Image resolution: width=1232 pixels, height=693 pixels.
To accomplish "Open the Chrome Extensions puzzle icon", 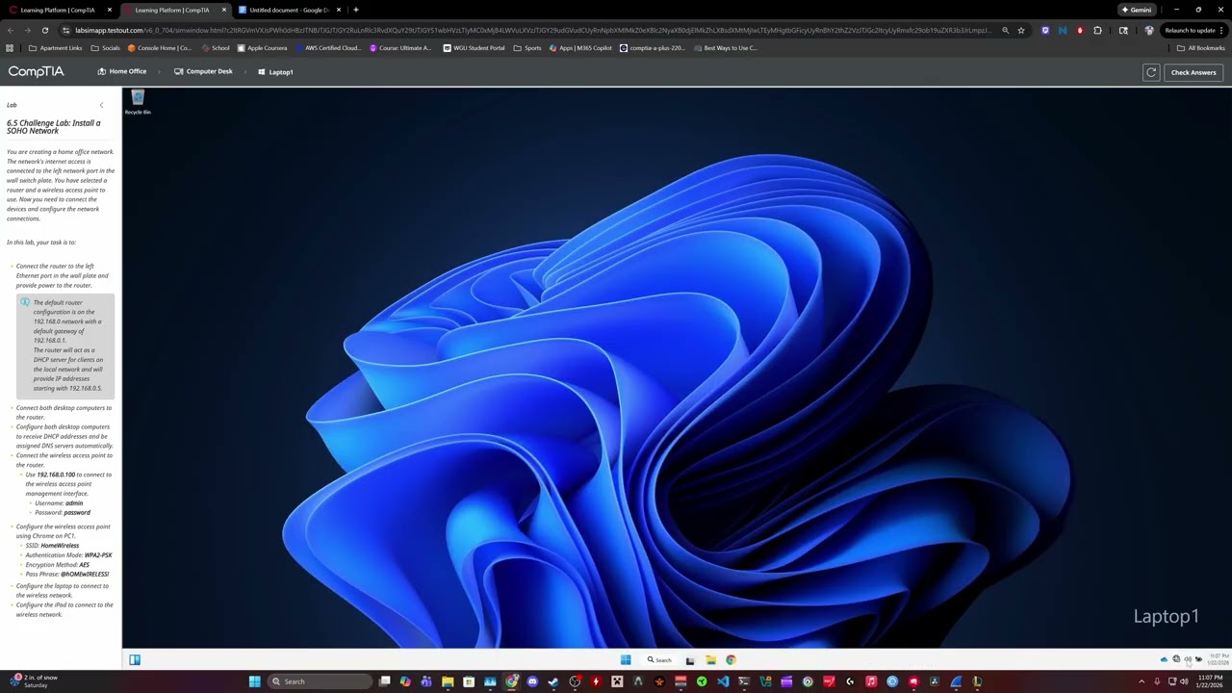I will 1097,30.
